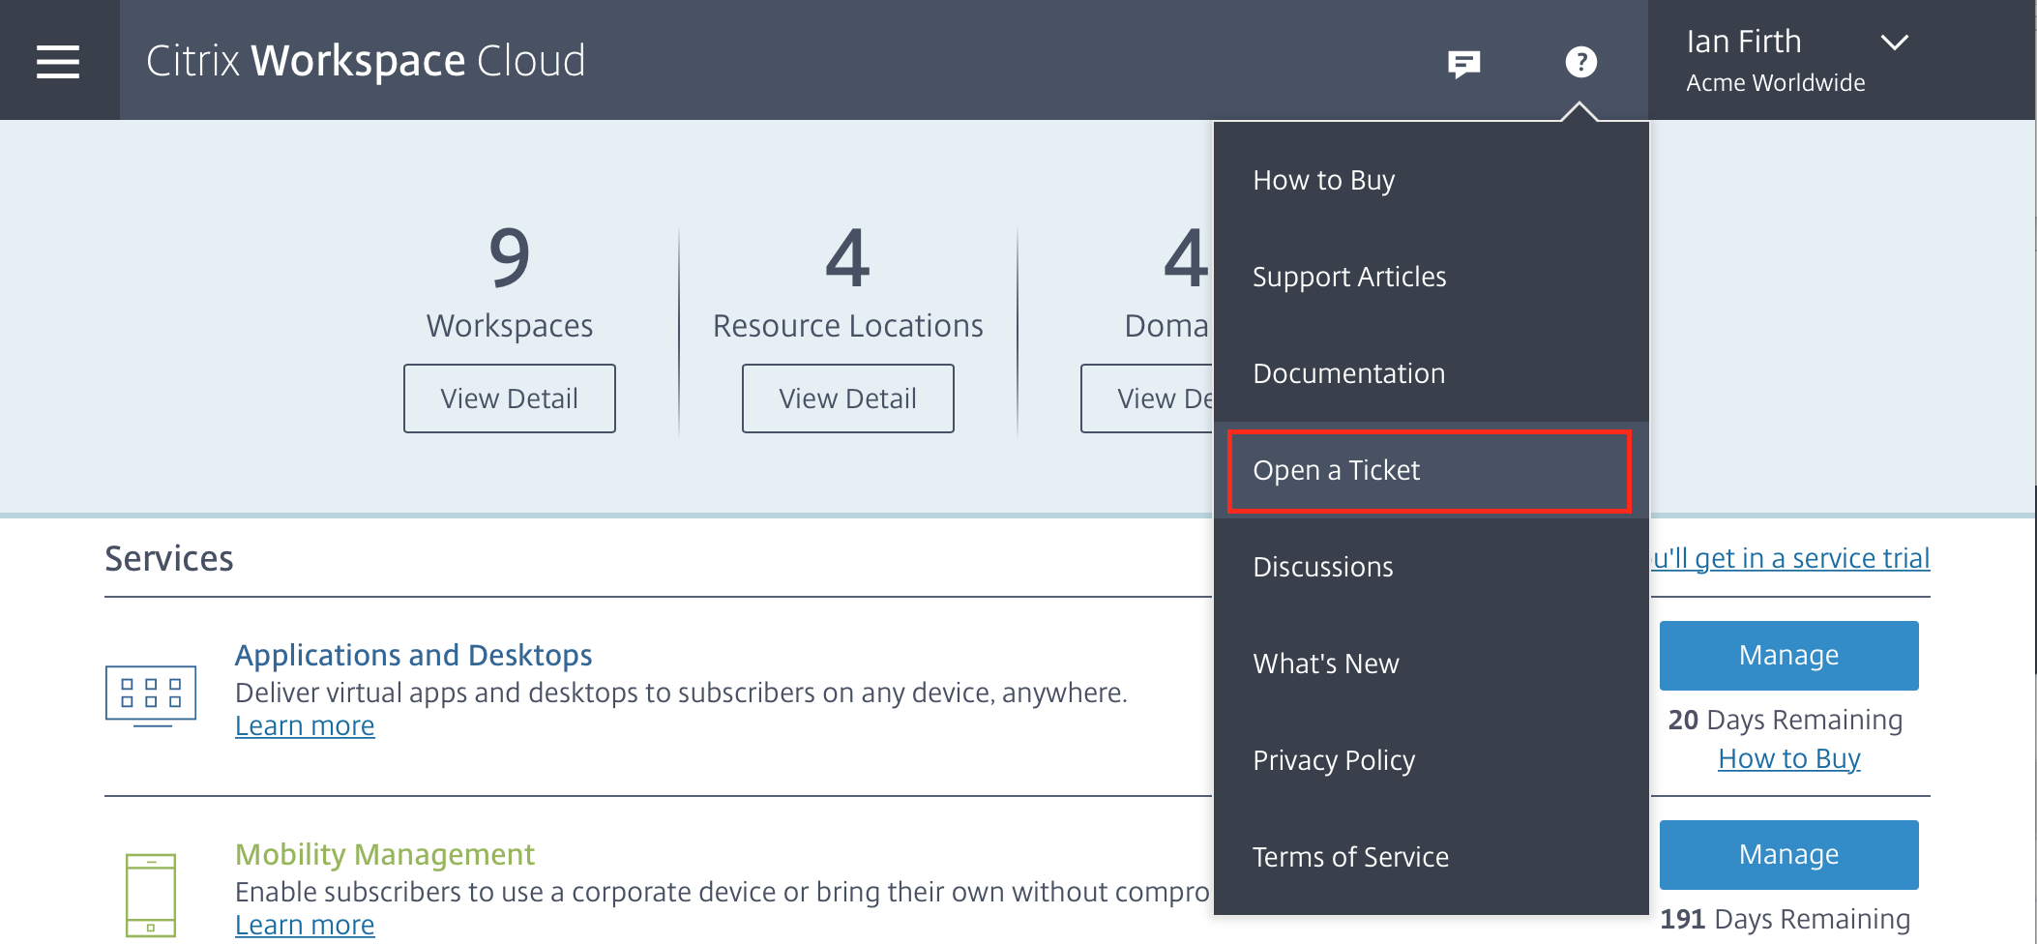The width and height of the screenshot is (2037, 944).
Task: Select Open a Ticket from help menu
Action: (x=1335, y=470)
